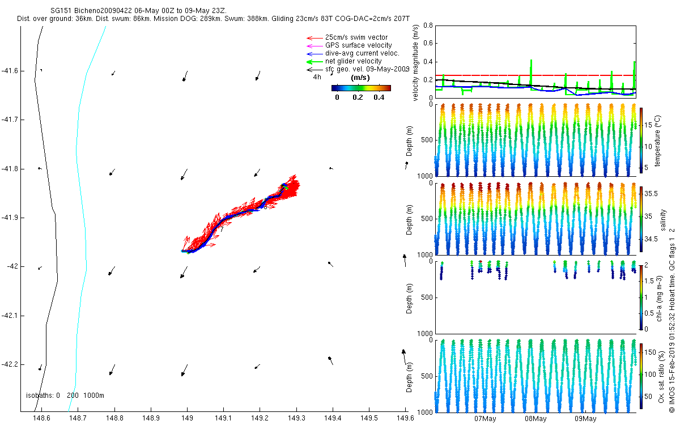
Task: Click the "35.5" tick on salinity colorbar
Action: [652, 194]
